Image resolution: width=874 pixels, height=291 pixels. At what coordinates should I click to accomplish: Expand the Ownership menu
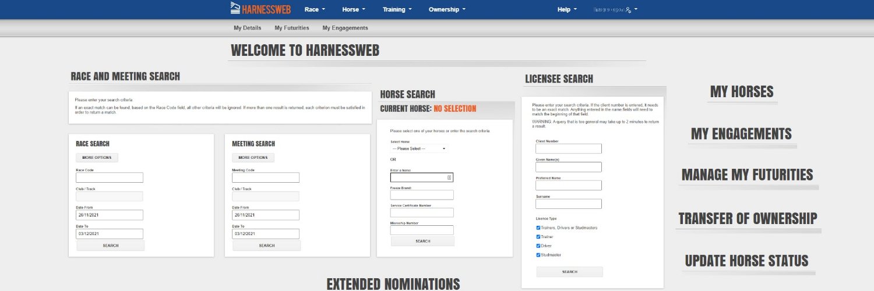tap(447, 9)
